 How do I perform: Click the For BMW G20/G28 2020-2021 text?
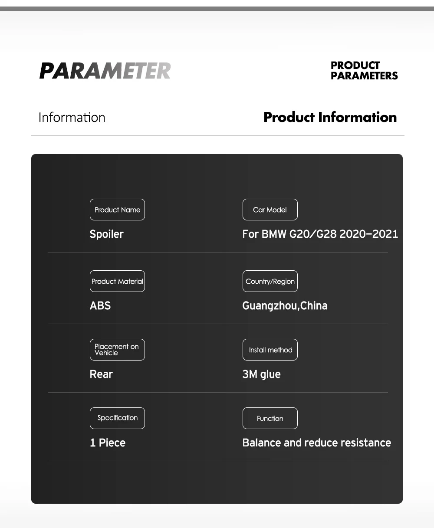[320, 234]
